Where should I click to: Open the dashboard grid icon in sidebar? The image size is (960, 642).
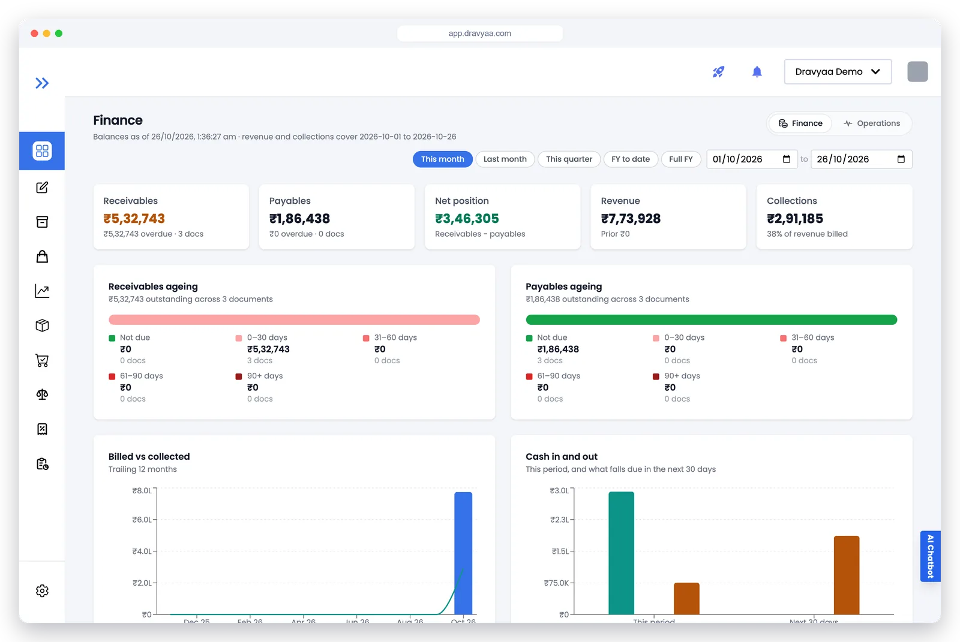point(42,151)
